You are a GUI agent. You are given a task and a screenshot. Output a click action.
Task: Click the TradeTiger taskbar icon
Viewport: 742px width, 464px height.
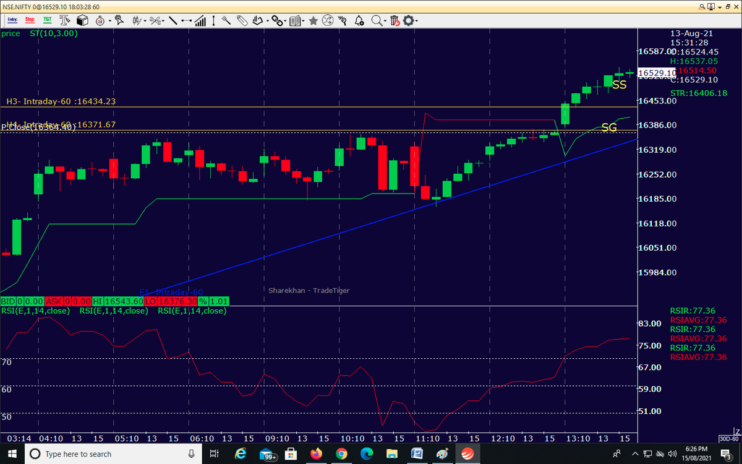click(469, 454)
